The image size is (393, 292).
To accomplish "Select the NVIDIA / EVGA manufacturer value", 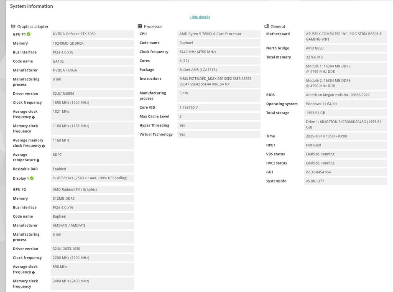I will coord(92,70).
